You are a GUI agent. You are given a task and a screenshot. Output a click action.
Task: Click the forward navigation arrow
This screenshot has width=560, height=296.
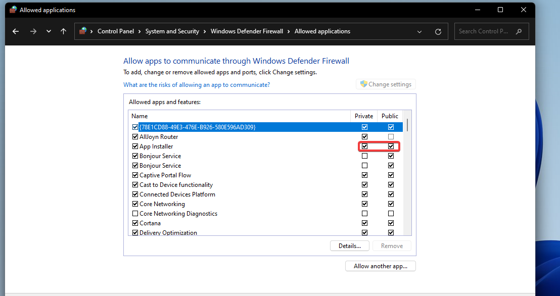(x=33, y=31)
